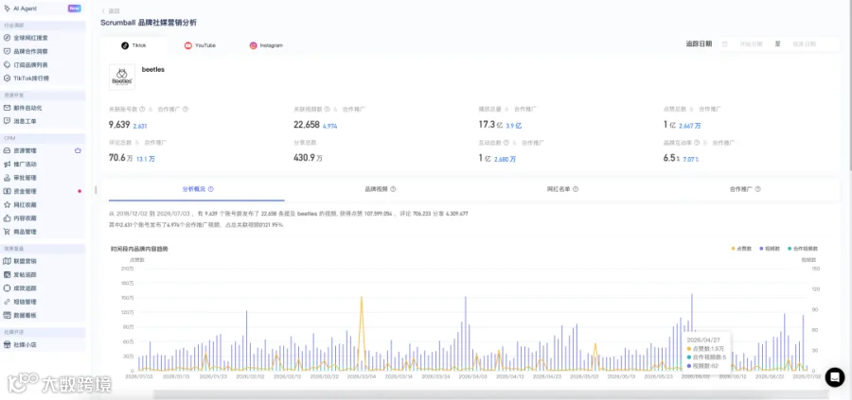The width and height of the screenshot is (852, 400).
Task: Click the sidebar collapse handle
Action: (96, 190)
